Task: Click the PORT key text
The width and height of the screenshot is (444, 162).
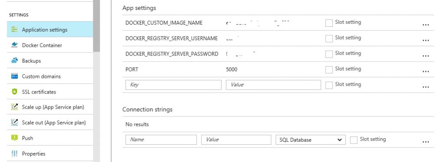Action: pos(132,70)
